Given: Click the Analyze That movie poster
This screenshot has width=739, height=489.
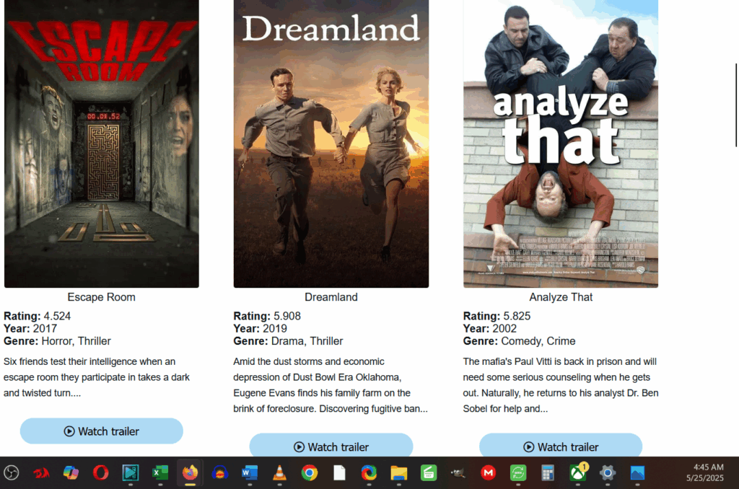Looking at the screenshot, I should [561, 144].
